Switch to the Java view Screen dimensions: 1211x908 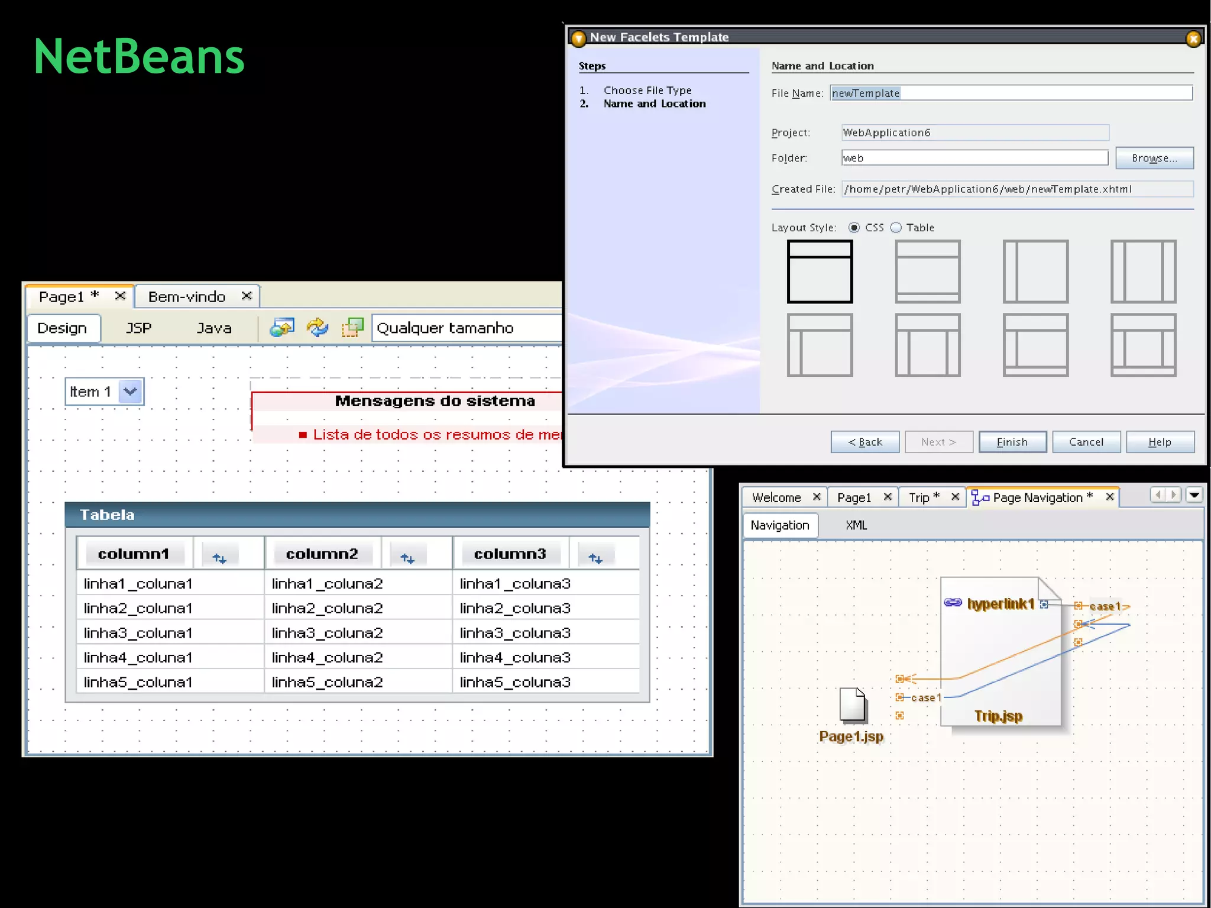coord(214,328)
